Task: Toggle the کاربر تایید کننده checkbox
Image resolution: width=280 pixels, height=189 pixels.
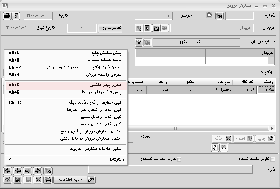Action: 272,159
